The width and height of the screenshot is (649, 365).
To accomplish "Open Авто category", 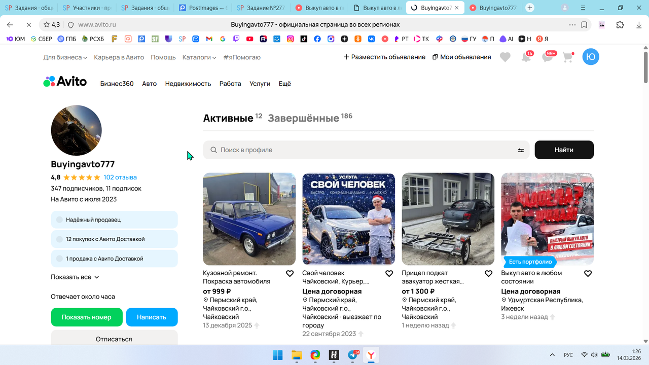I will point(149,84).
